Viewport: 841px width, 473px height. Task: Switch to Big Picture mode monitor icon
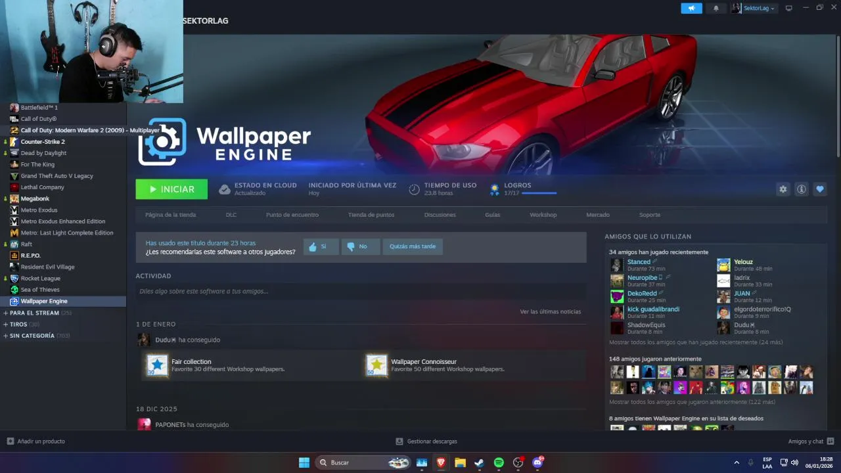click(x=789, y=9)
